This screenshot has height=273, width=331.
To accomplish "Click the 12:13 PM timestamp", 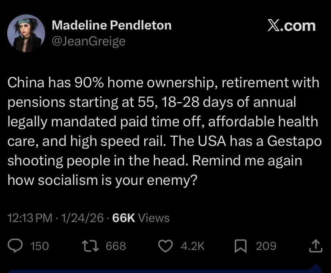I will pyautogui.click(x=30, y=218).
